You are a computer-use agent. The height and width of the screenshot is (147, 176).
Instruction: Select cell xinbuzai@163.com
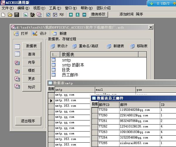pyautogui.click(x=140, y=143)
